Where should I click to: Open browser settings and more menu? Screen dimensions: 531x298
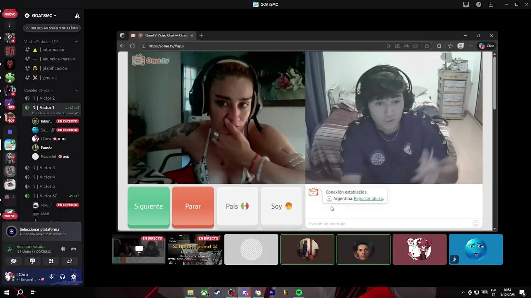(x=470, y=46)
